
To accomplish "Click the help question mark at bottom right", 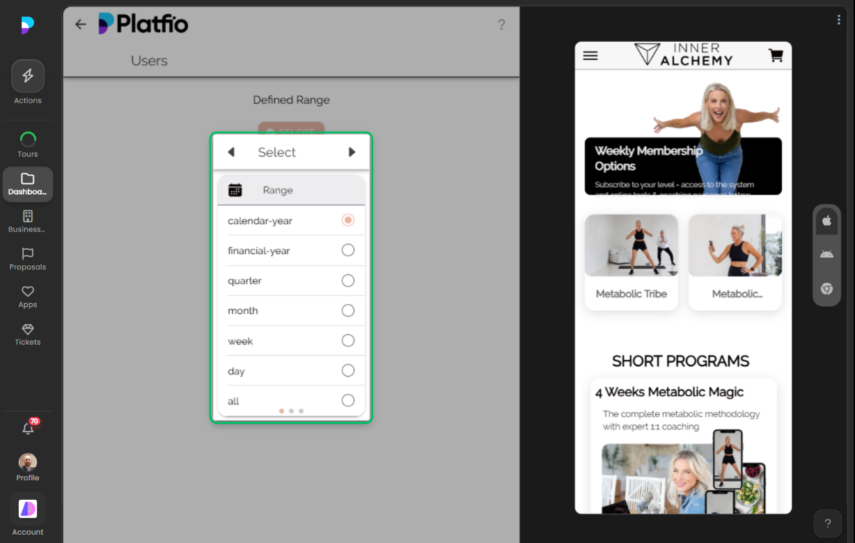I will (x=827, y=523).
